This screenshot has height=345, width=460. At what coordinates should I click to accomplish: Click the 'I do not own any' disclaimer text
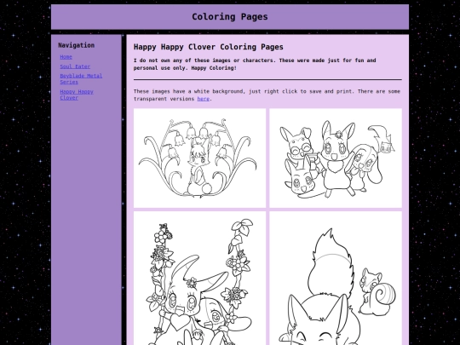coord(255,64)
